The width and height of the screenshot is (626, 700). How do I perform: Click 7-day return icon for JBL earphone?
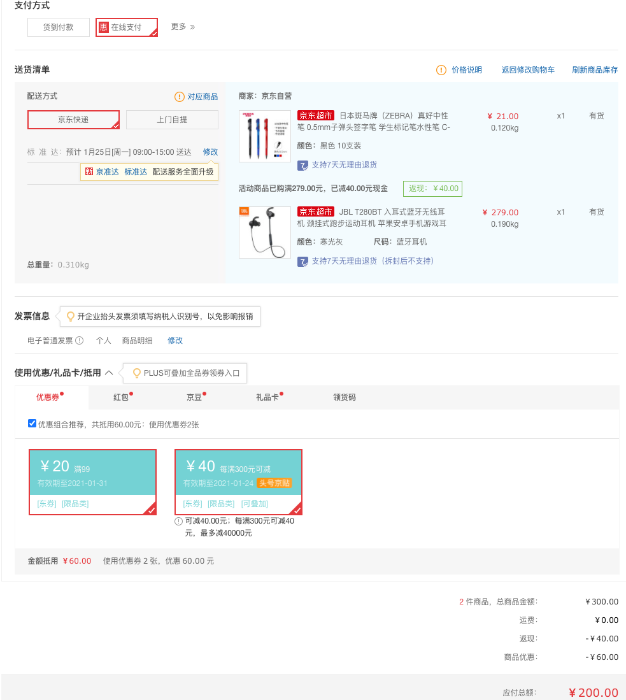(302, 262)
